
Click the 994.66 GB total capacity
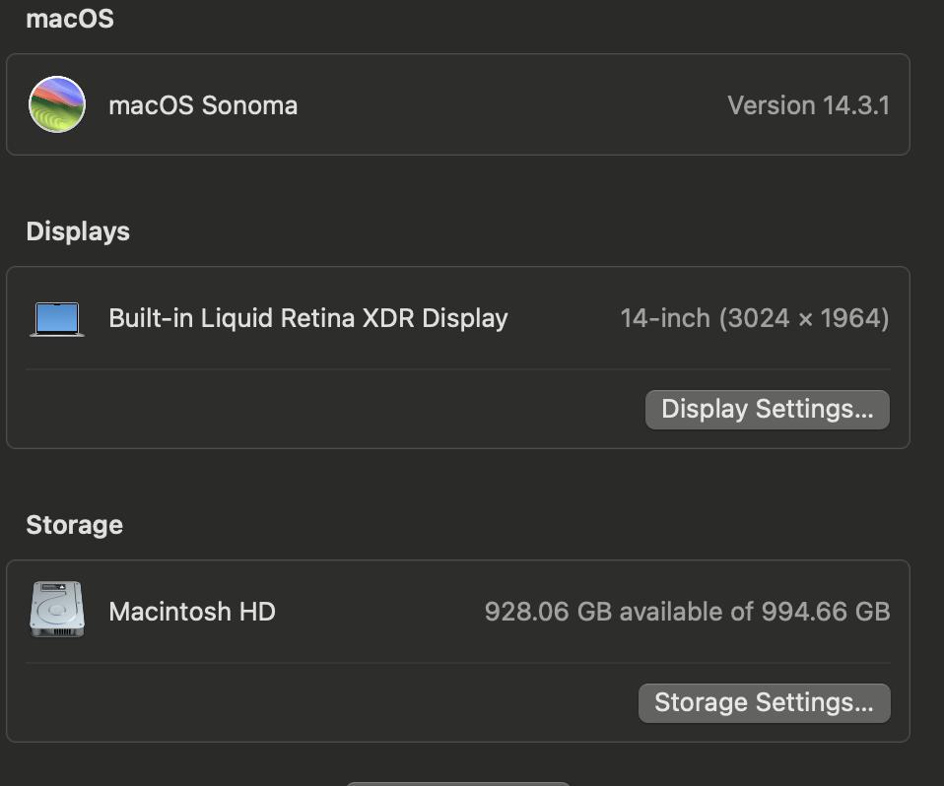[826, 612]
